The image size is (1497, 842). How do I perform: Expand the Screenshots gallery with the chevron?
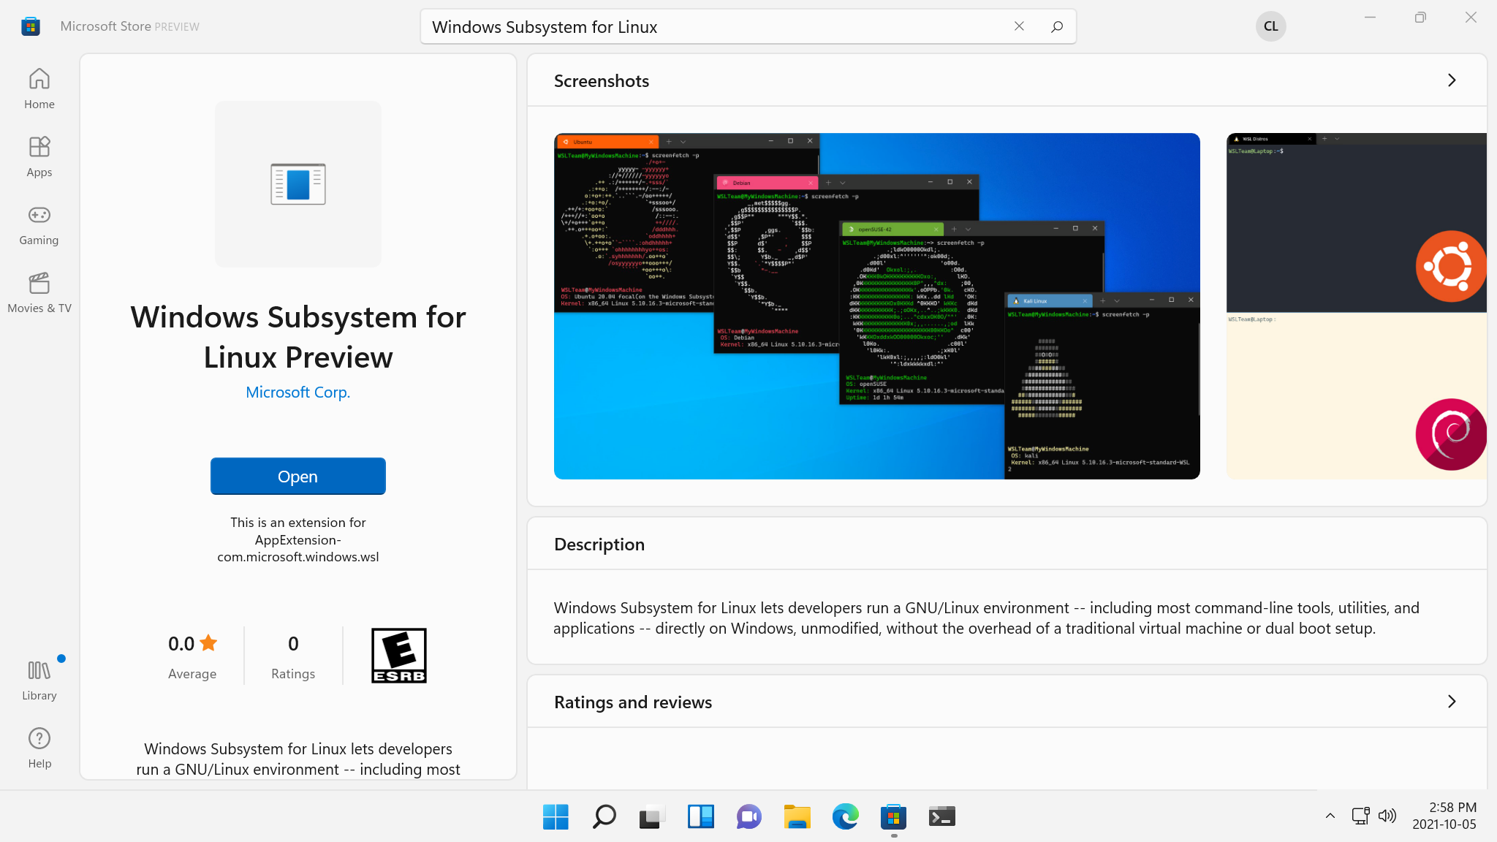coord(1452,80)
